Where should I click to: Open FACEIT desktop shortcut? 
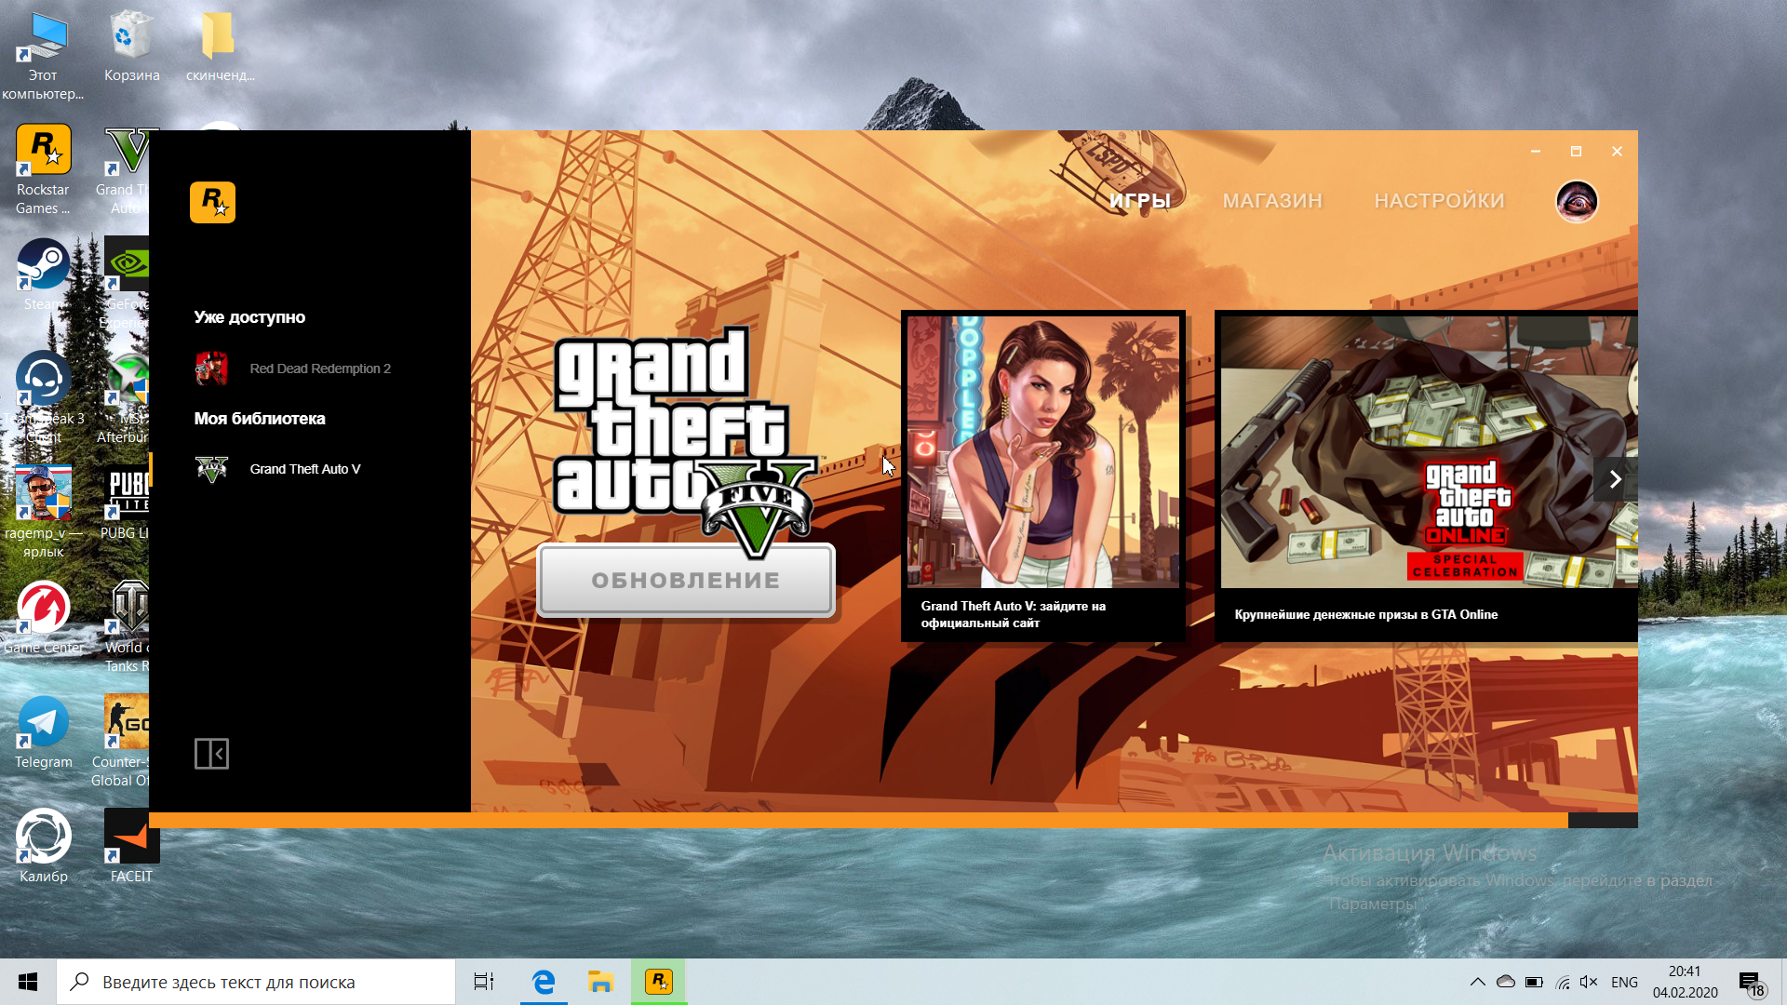130,847
